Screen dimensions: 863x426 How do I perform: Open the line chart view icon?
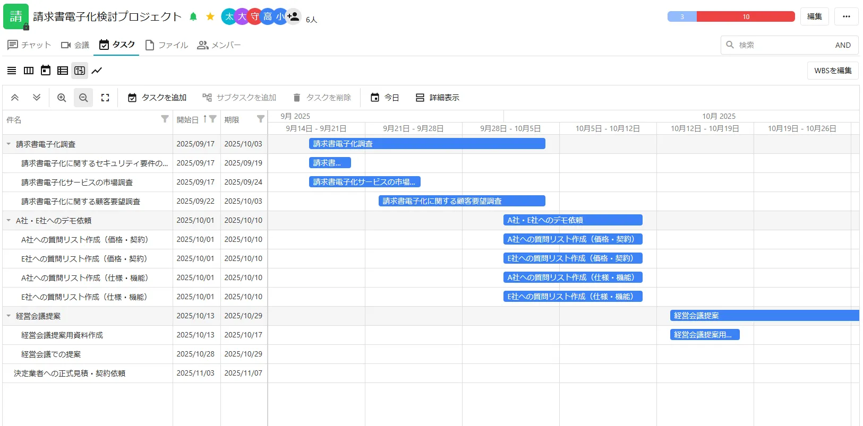tap(97, 71)
